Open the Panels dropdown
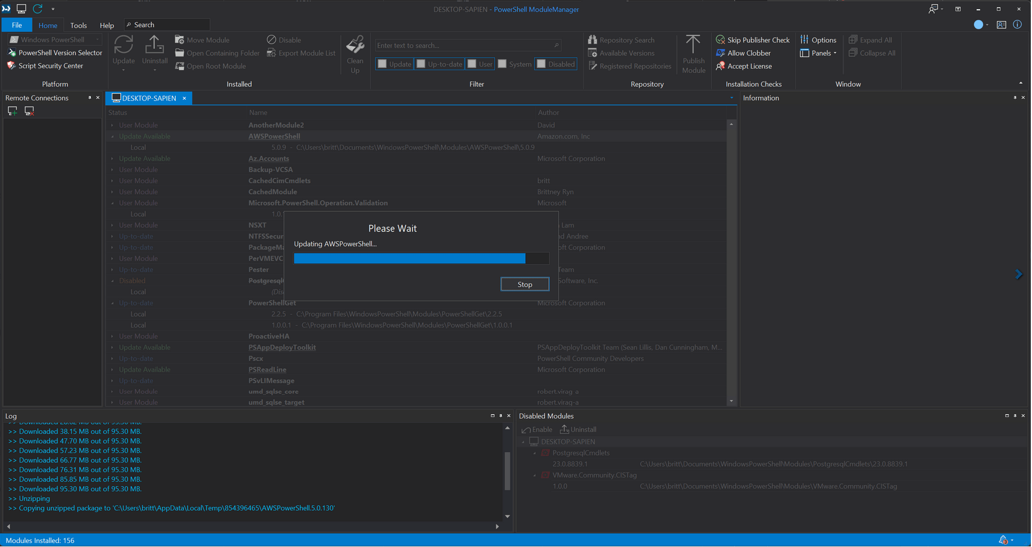Viewport: 1032px width, 547px height. [818, 53]
